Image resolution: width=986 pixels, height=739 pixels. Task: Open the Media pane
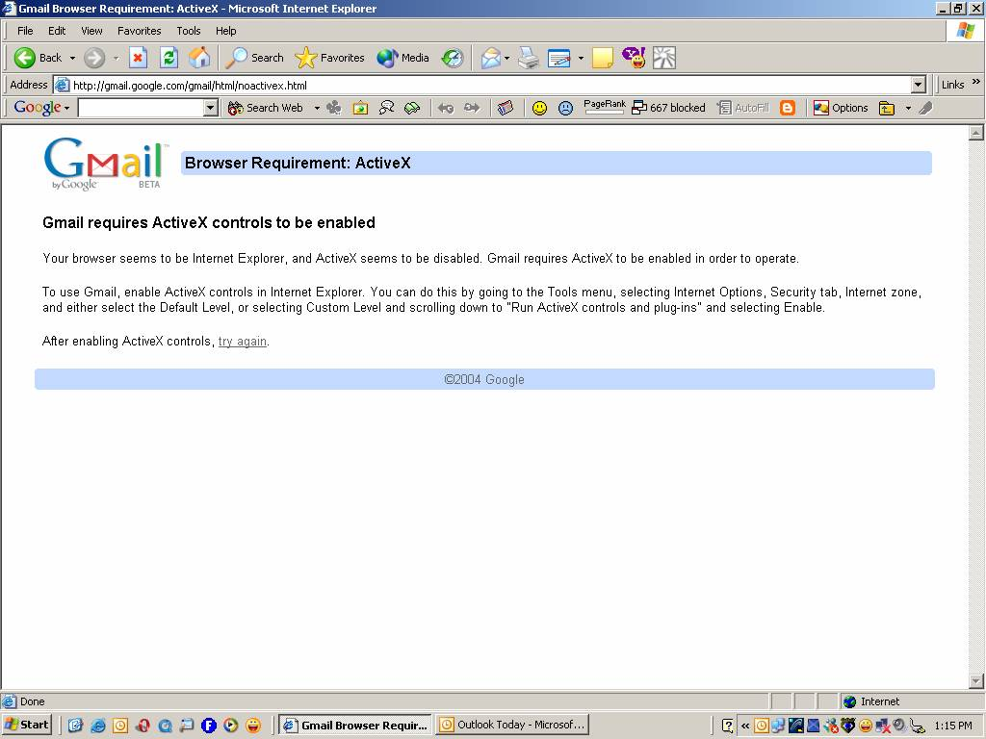pyautogui.click(x=403, y=58)
